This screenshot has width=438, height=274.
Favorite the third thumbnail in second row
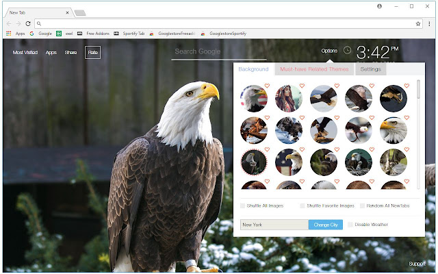tap(337, 118)
